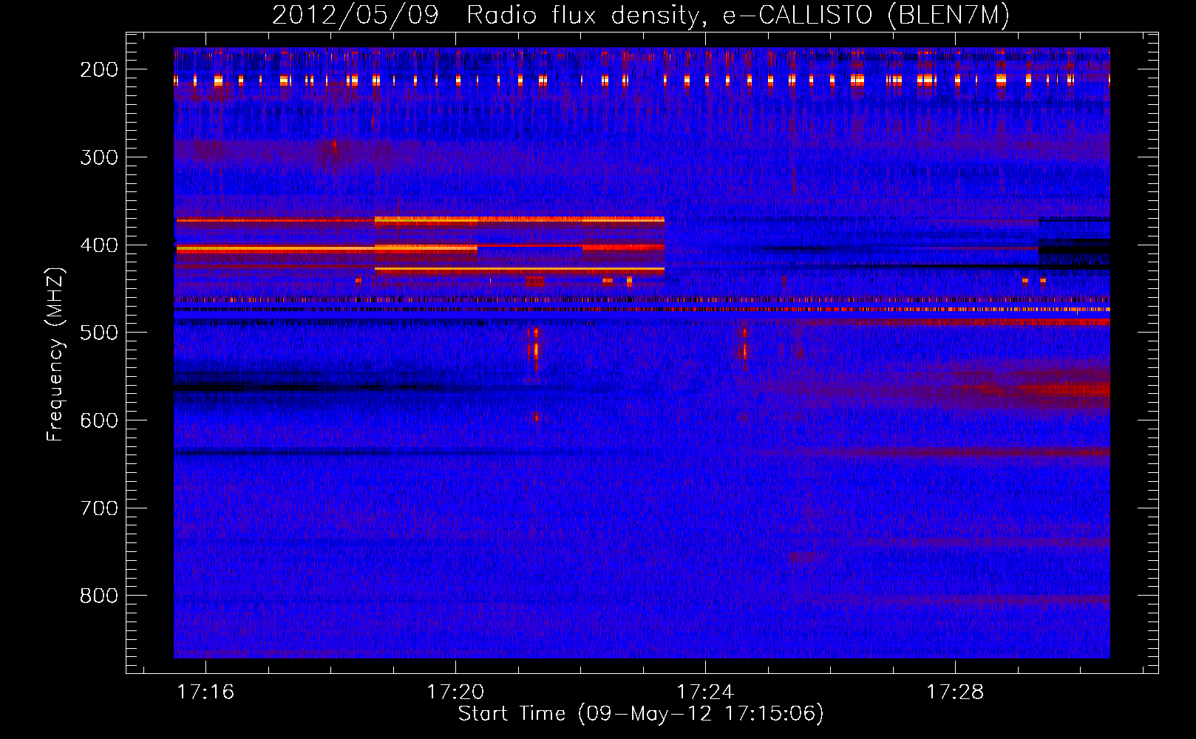Viewport: 1196px width, 739px height.
Task: Click the 500 frequency tick label
Action: 98,333
